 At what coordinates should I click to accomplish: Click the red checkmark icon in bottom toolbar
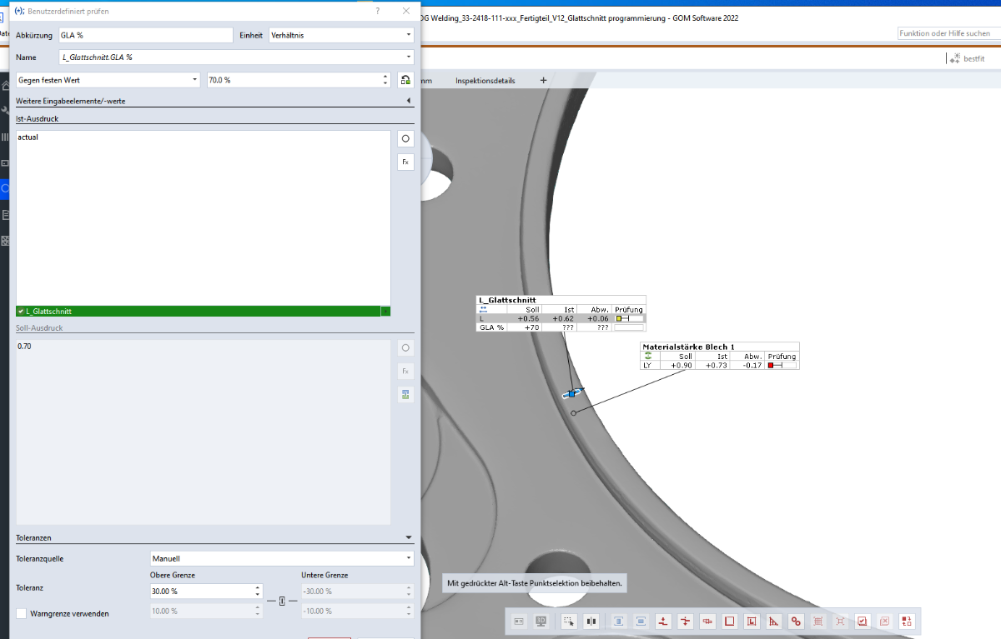pos(863,621)
